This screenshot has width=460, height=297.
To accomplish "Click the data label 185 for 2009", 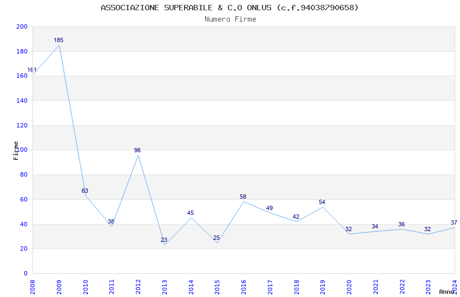I will (x=58, y=40).
